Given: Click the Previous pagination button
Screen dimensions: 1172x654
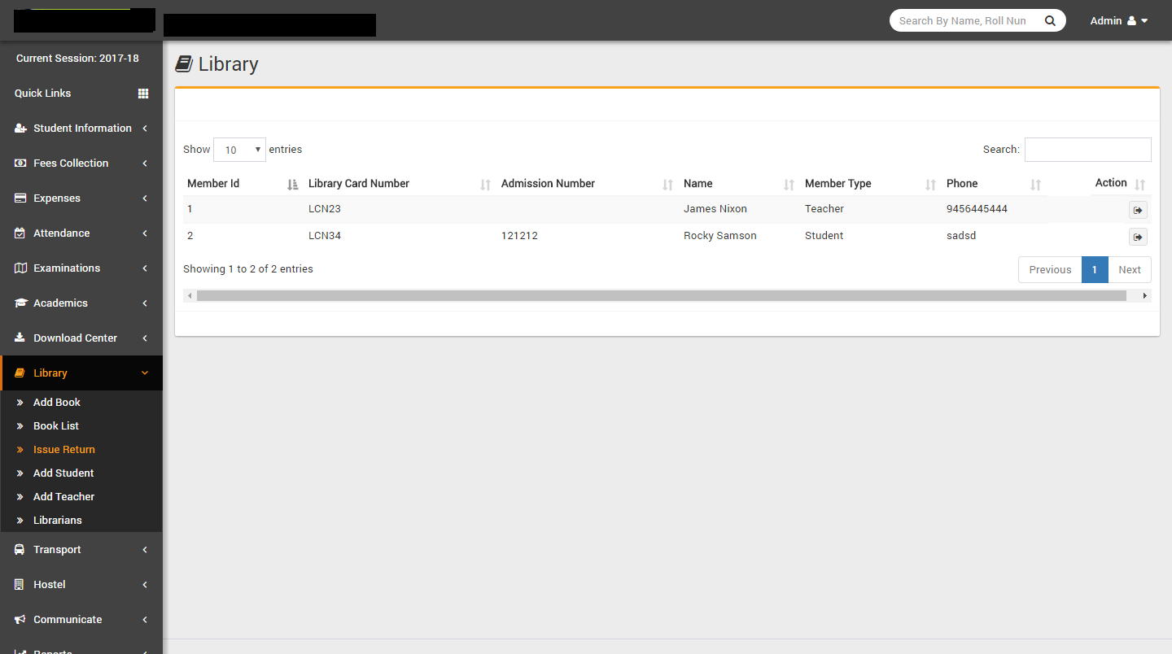Looking at the screenshot, I should point(1049,270).
